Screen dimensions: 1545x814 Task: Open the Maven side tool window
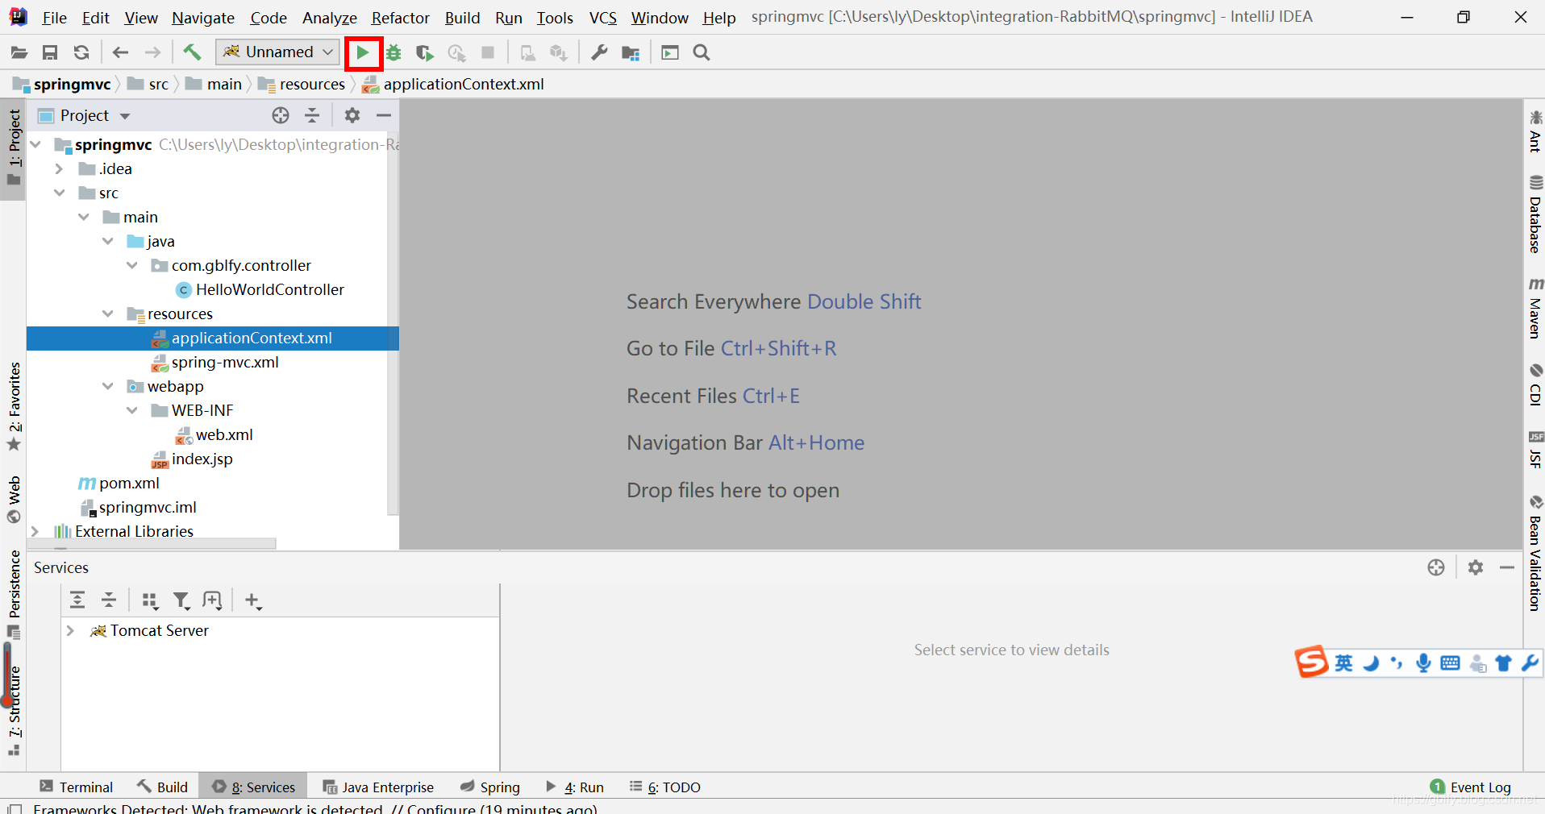pos(1535,308)
